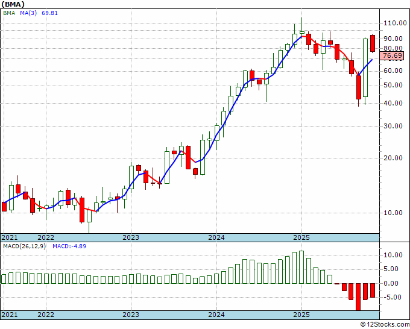Image resolution: width=410 pixels, height=329 pixels.
Task: Click the -5.00 MACD axis label
Action: (x=394, y=297)
